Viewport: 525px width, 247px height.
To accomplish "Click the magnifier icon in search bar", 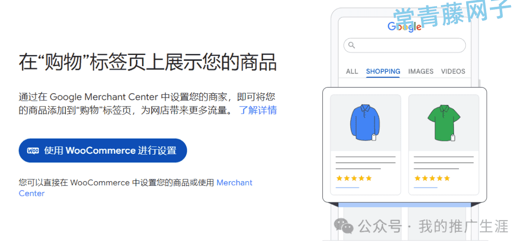I will tap(351, 45).
